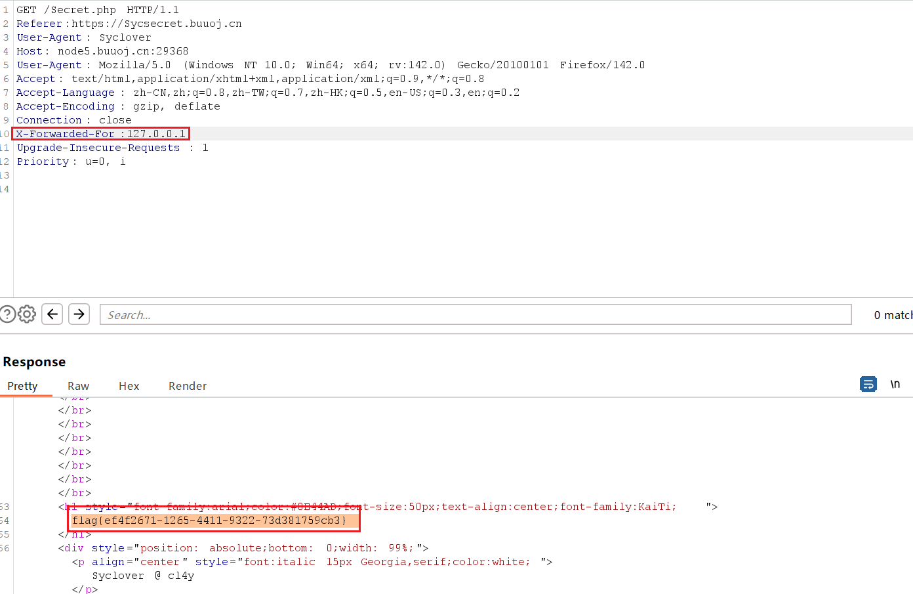Open the Hex response tab
The height and width of the screenshot is (594, 913).
click(129, 386)
